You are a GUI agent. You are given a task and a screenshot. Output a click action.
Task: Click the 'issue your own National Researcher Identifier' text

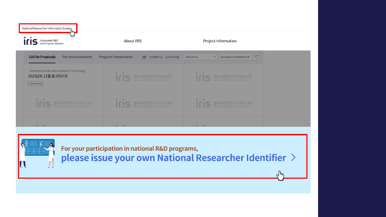(173, 158)
